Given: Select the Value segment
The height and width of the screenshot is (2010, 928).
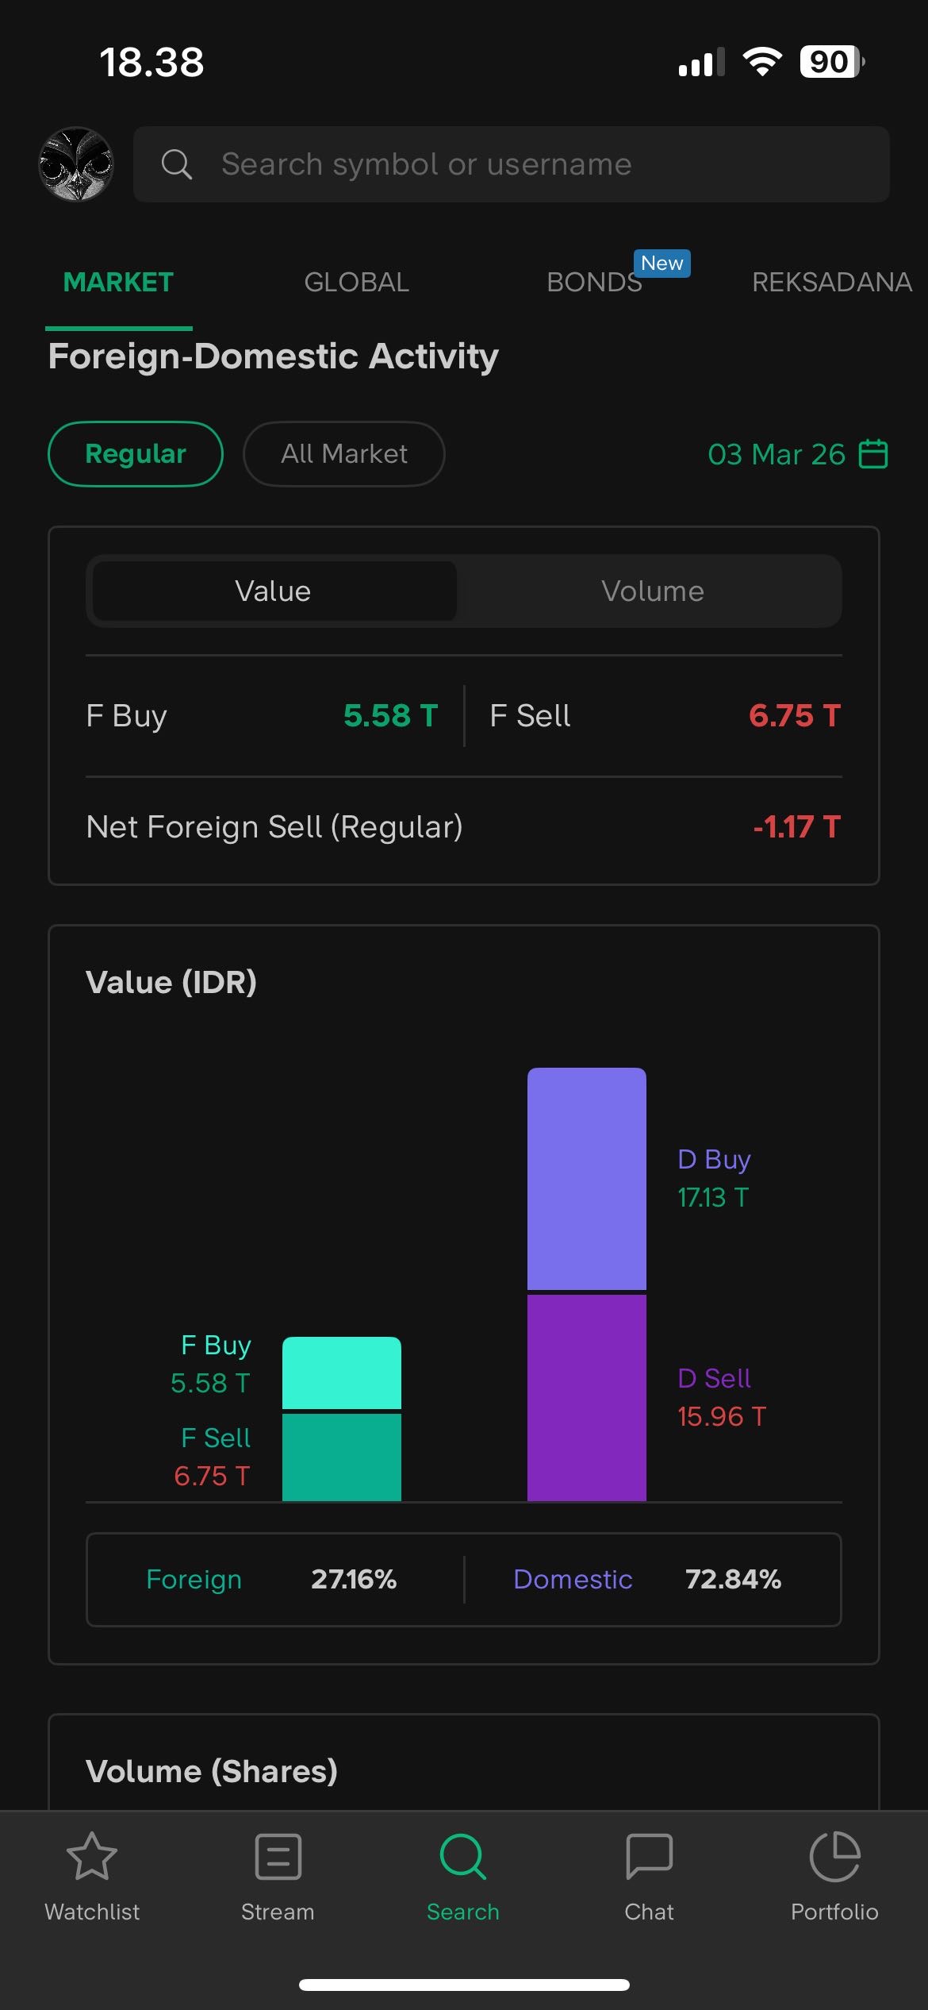Looking at the screenshot, I should [273, 591].
